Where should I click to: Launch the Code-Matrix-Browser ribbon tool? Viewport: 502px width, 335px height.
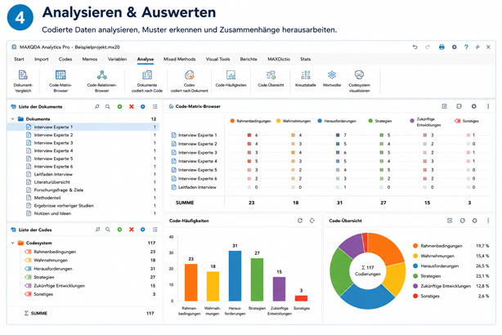[61, 81]
